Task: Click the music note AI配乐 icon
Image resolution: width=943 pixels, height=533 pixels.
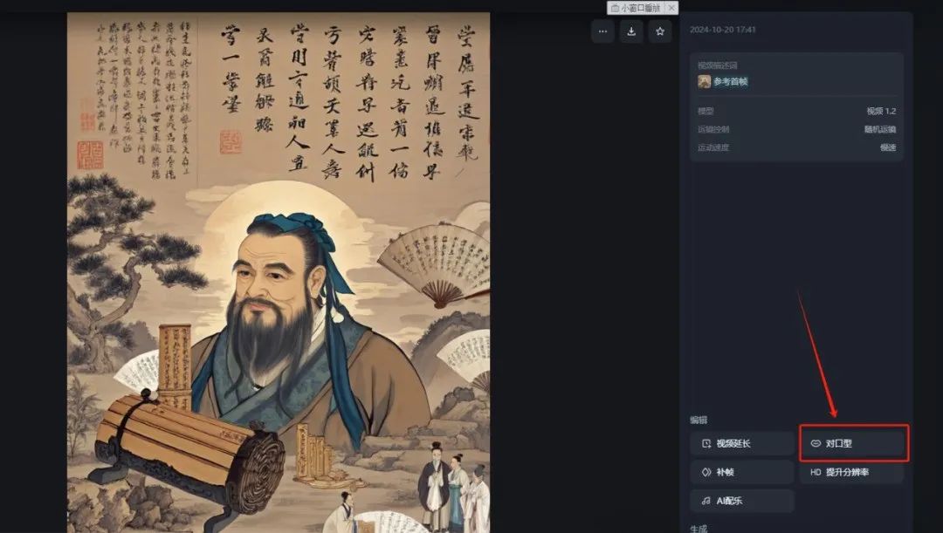Action: [x=706, y=501]
